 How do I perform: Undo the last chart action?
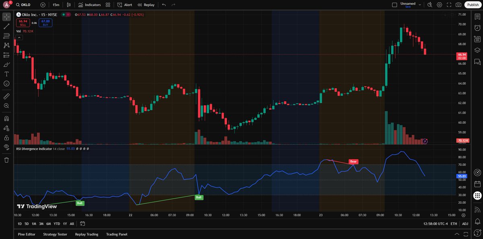pyautogui.click(x=164, y=5)
